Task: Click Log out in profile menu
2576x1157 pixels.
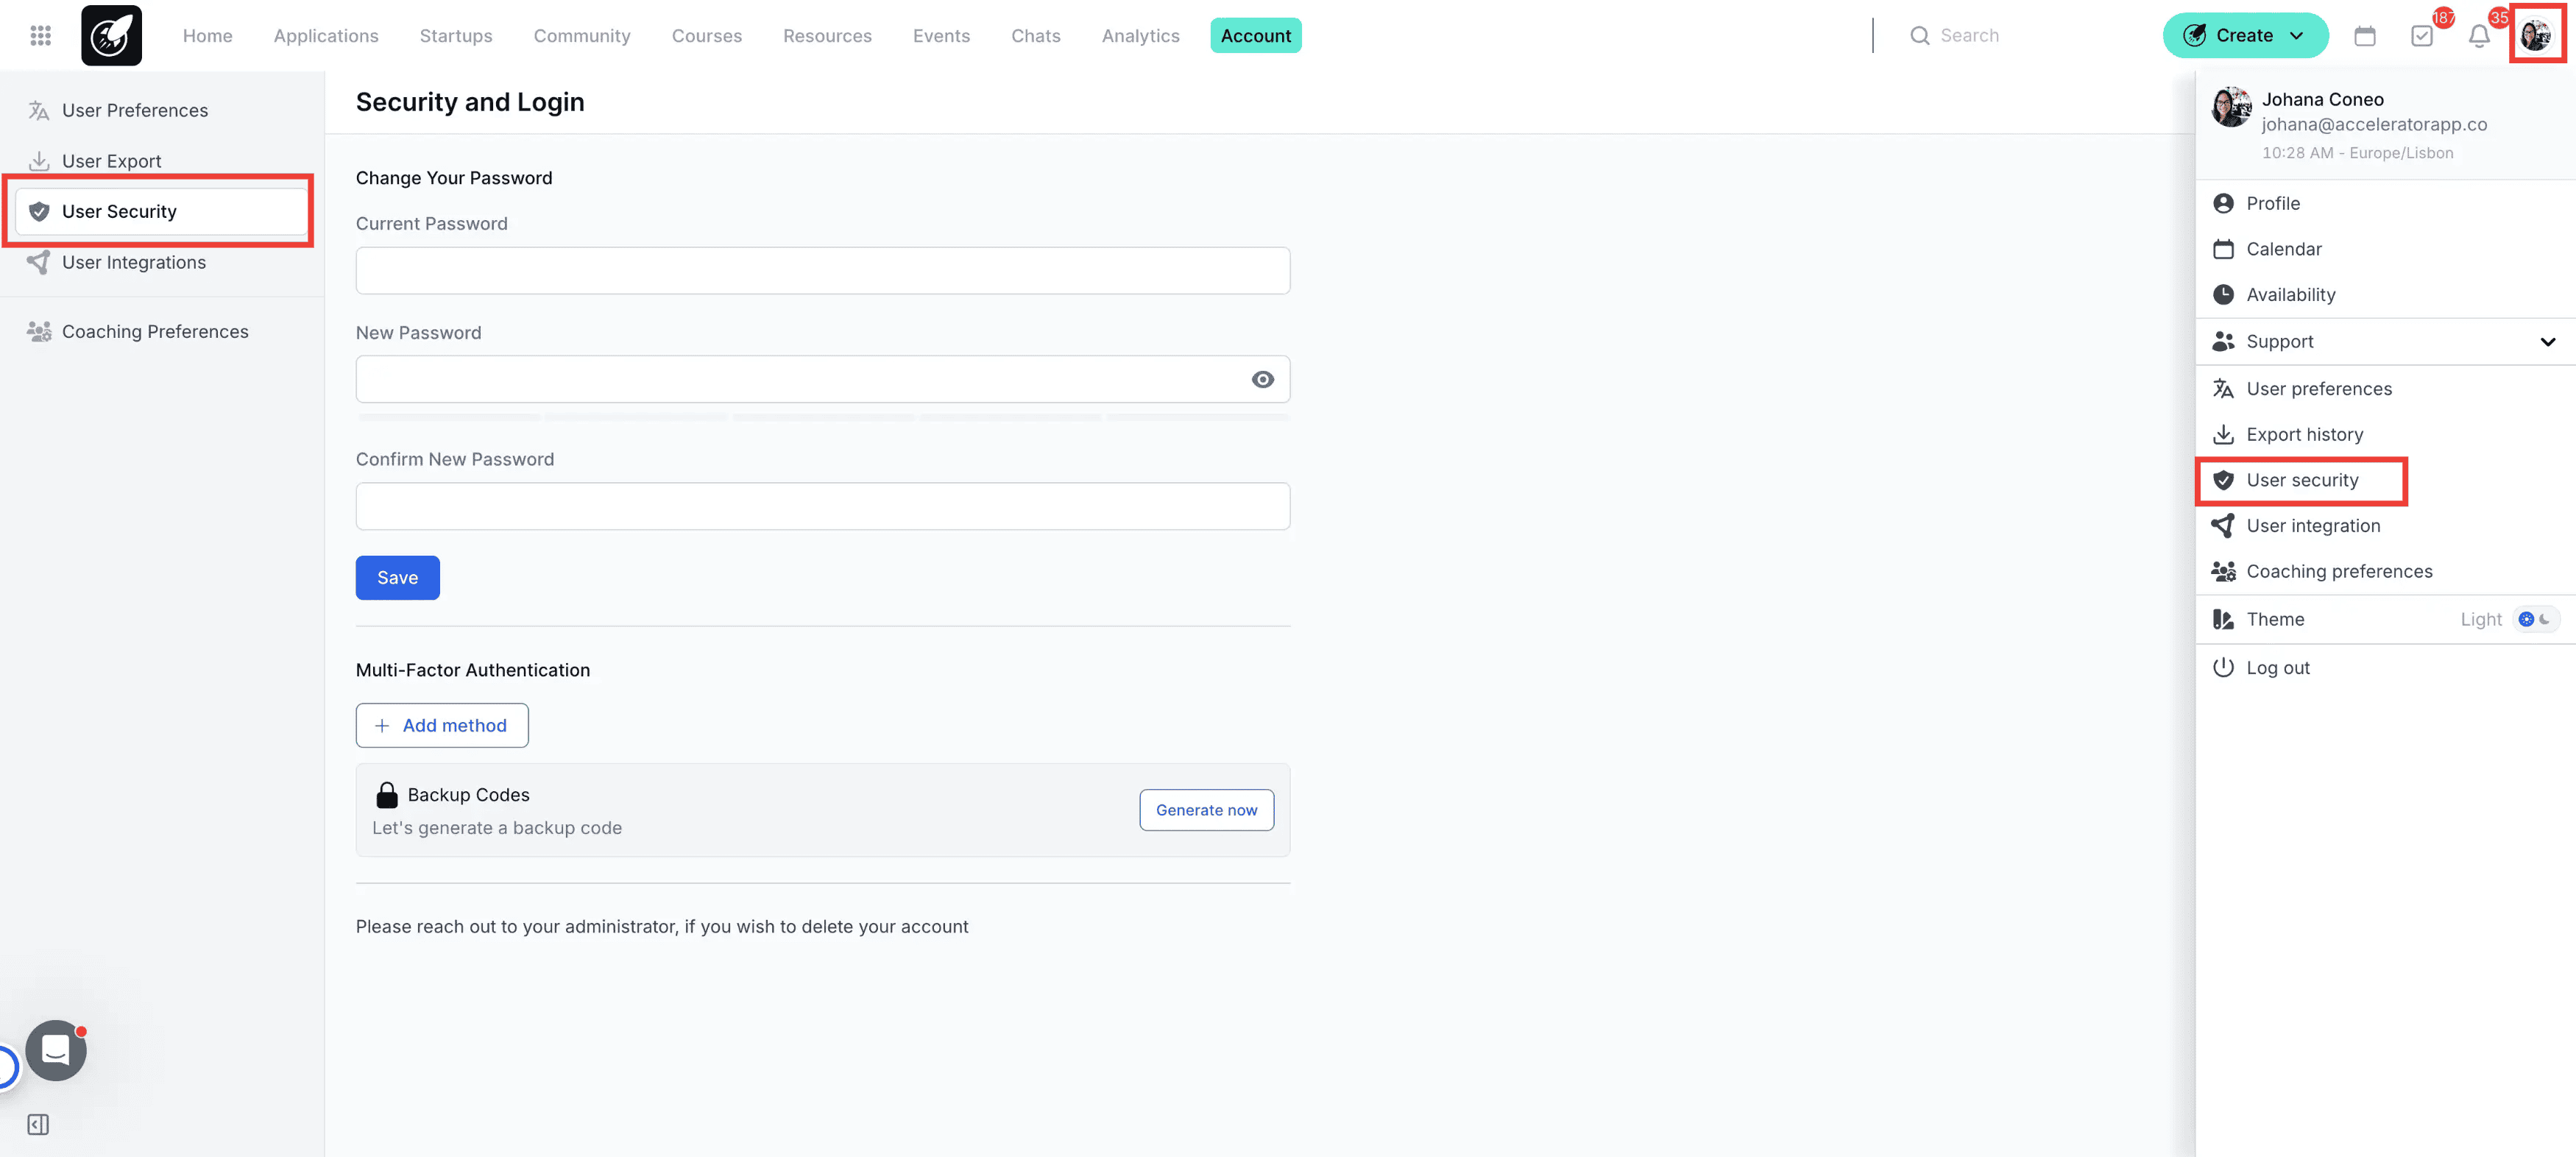Action: [2277, 667]
